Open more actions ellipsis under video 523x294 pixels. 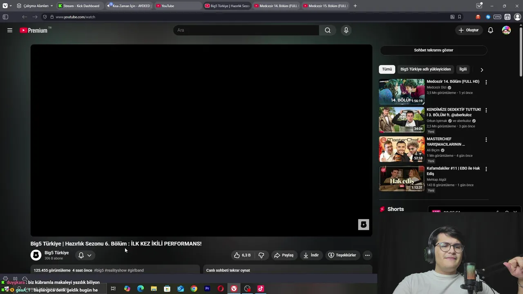click(x=367, y=255)
